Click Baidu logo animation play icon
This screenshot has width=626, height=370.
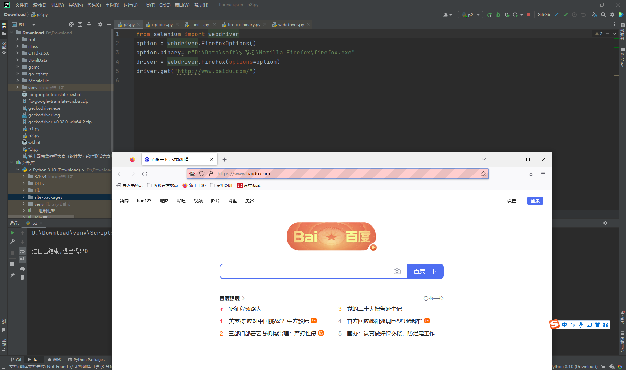[373, 247]
